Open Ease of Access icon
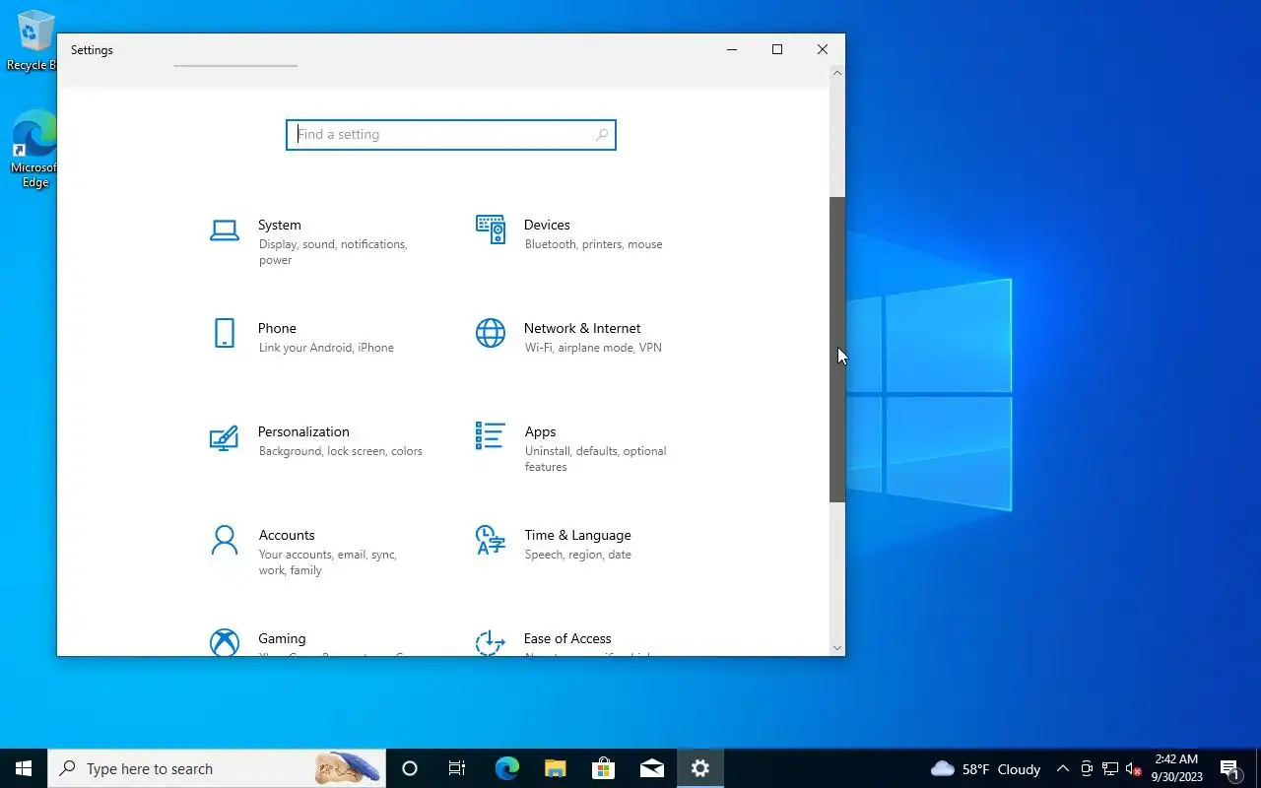1261x788 pixels. 491,642
